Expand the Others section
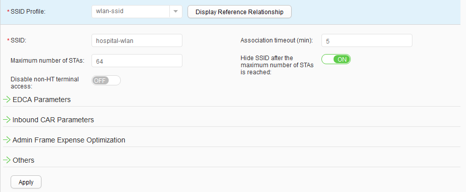Viewport: 466px width, 192px height. point(23,160)
